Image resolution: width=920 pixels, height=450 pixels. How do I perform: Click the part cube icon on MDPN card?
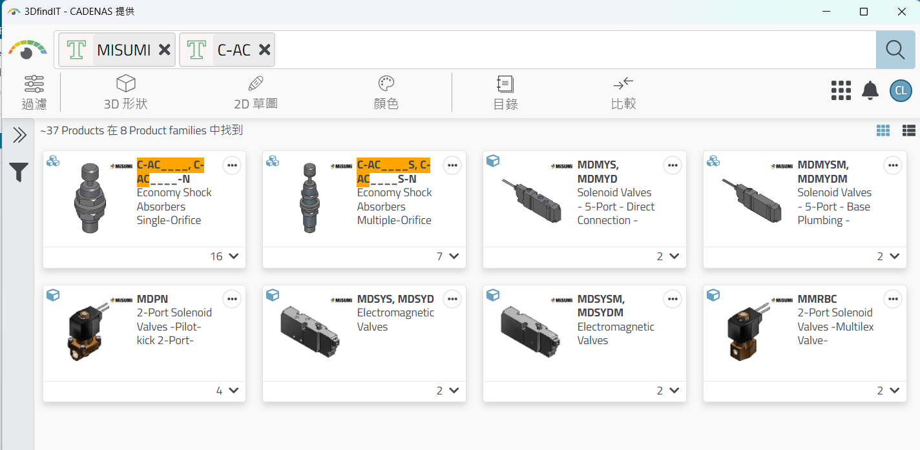pos(53,295)
